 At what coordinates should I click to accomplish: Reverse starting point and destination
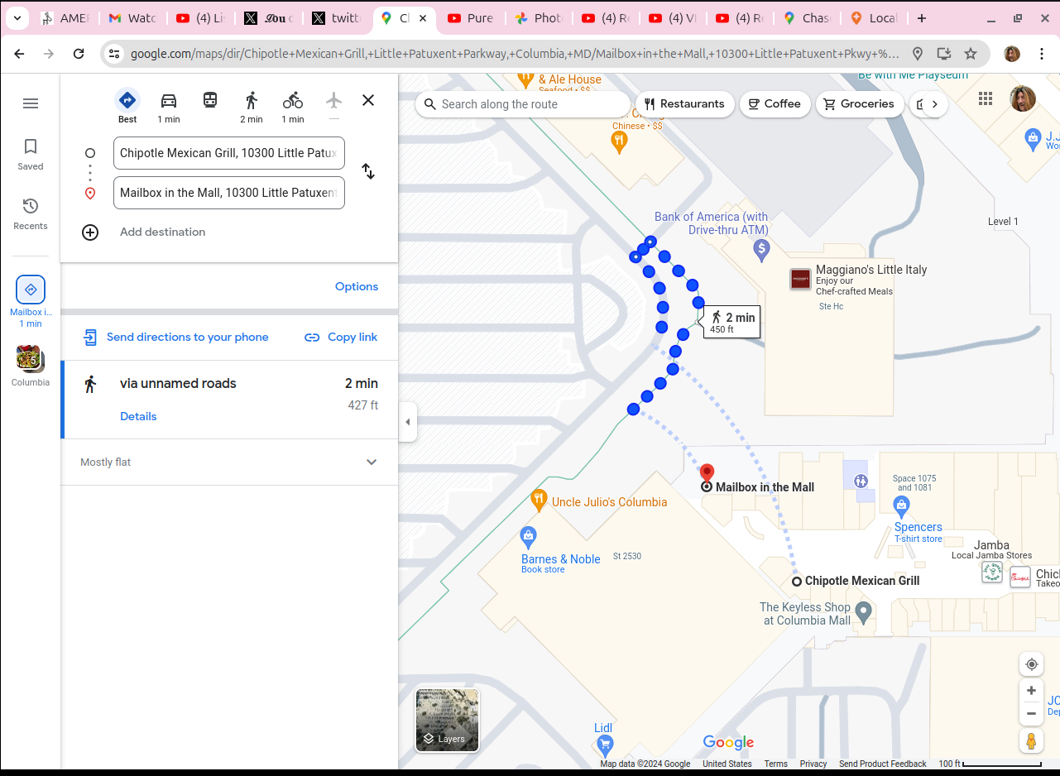pos(368,172)
